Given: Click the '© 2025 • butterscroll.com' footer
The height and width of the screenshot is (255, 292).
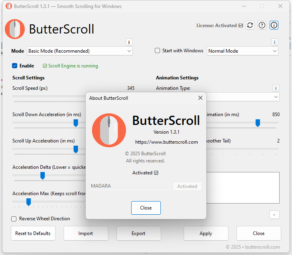Looking at the screenshot, I should point(253,247).
